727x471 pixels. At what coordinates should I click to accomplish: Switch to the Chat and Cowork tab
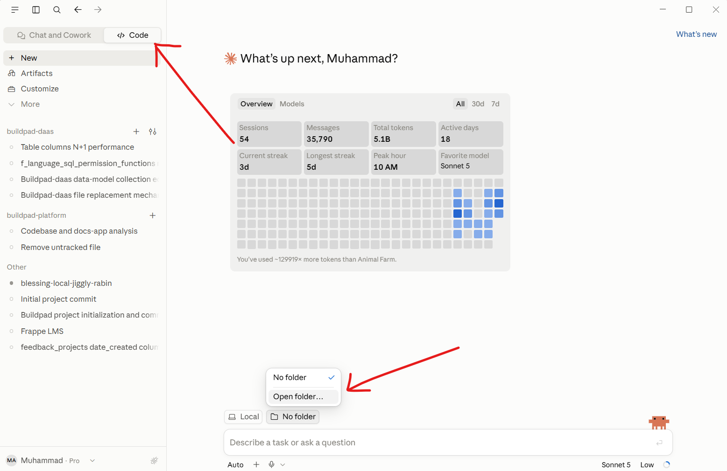tap(54, 35)
